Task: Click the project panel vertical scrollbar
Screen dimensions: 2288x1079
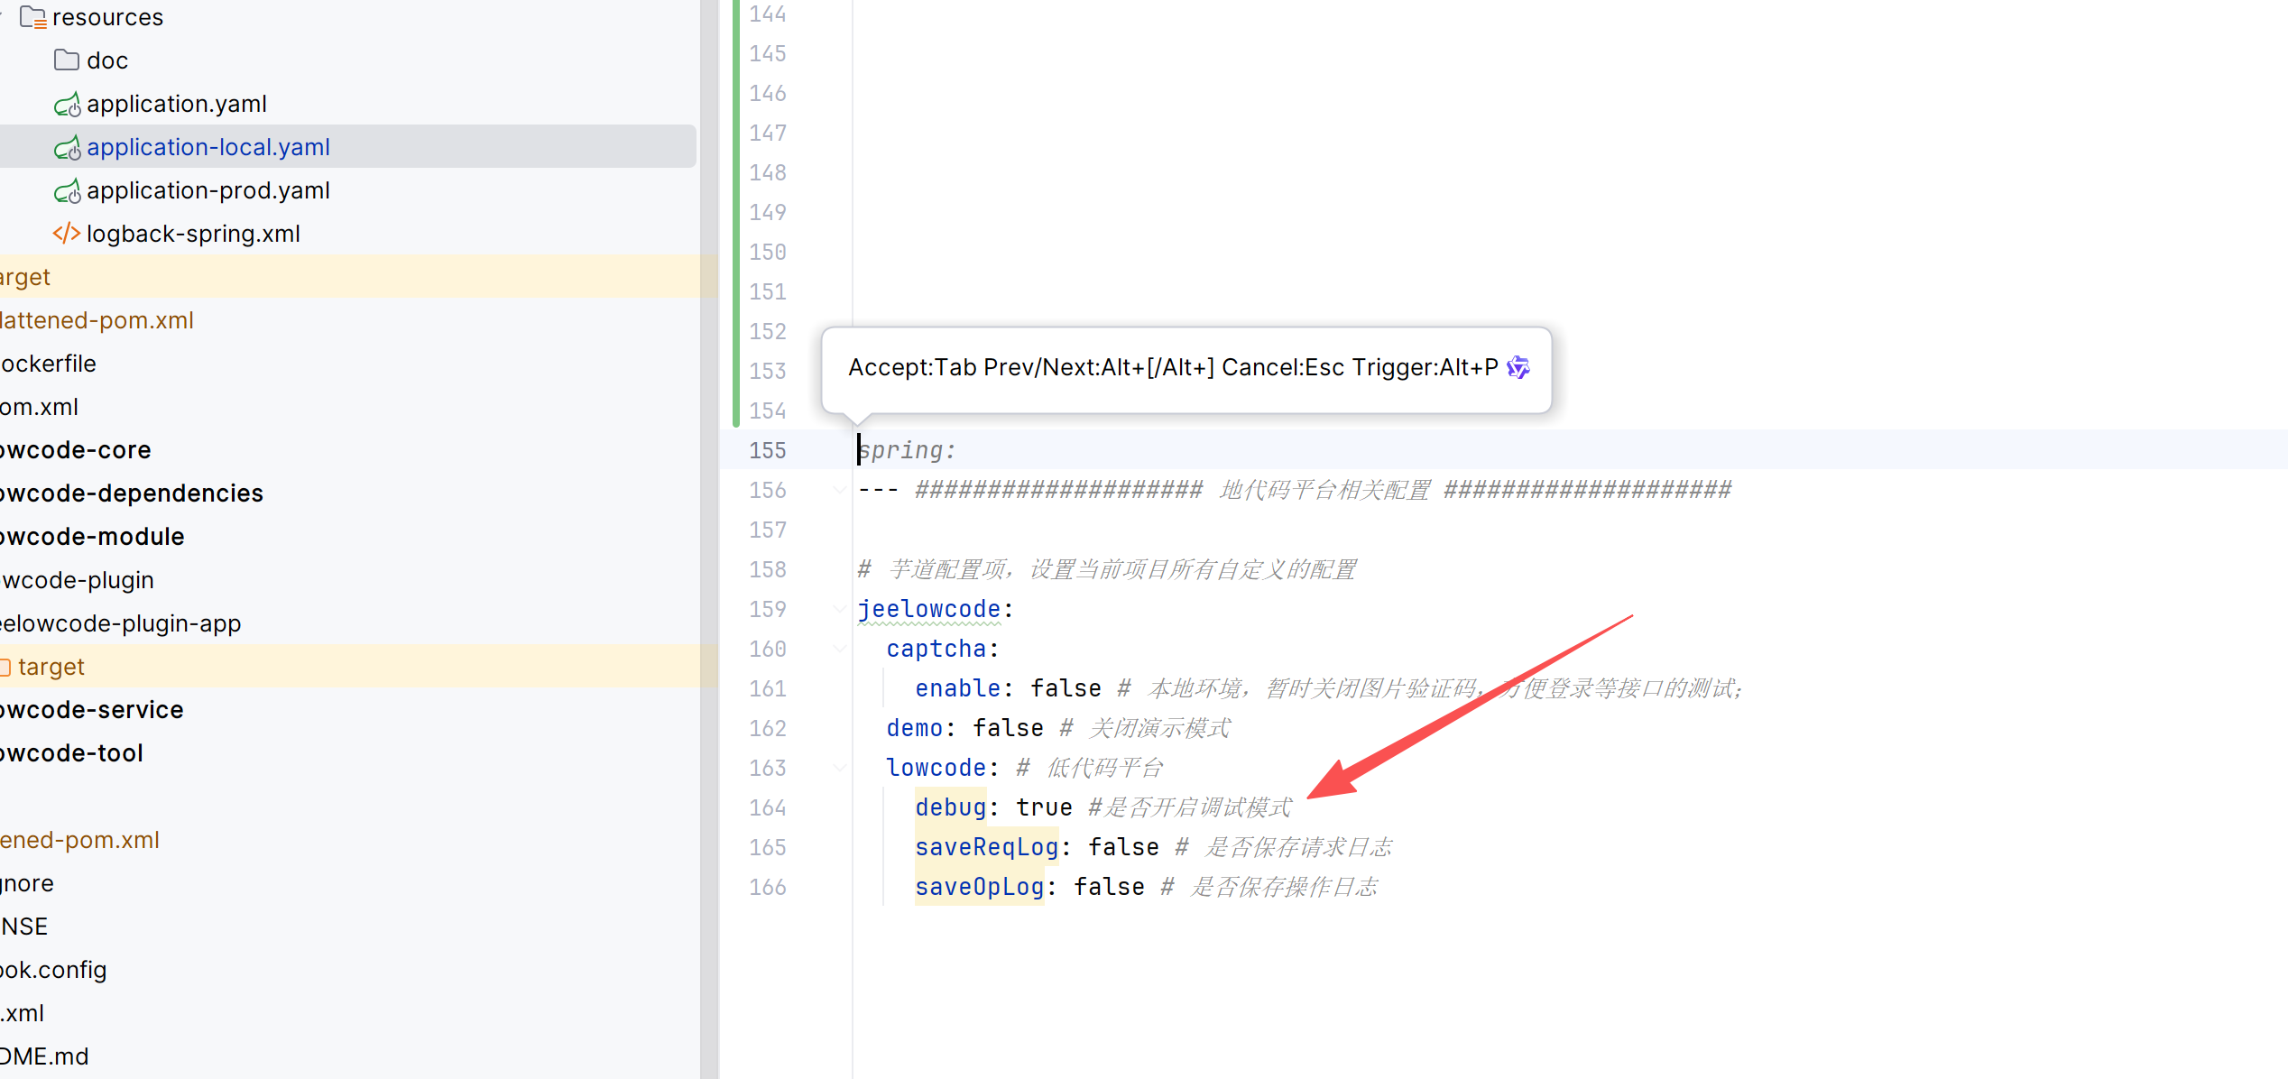Action: point(709,539)
